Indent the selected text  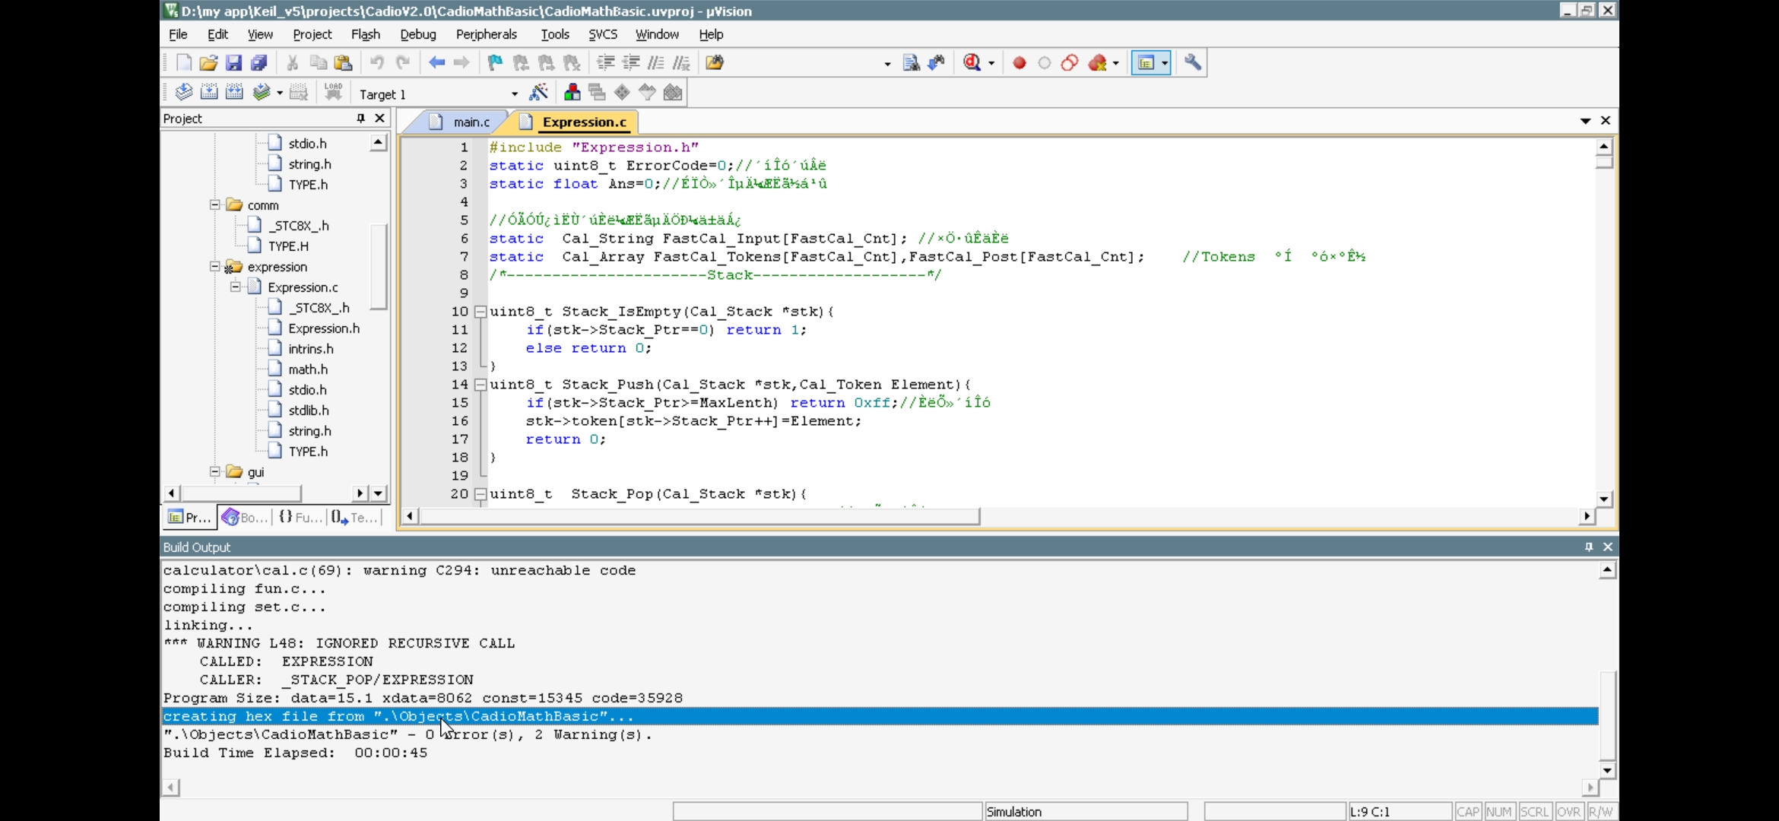[x=605, y=63]
